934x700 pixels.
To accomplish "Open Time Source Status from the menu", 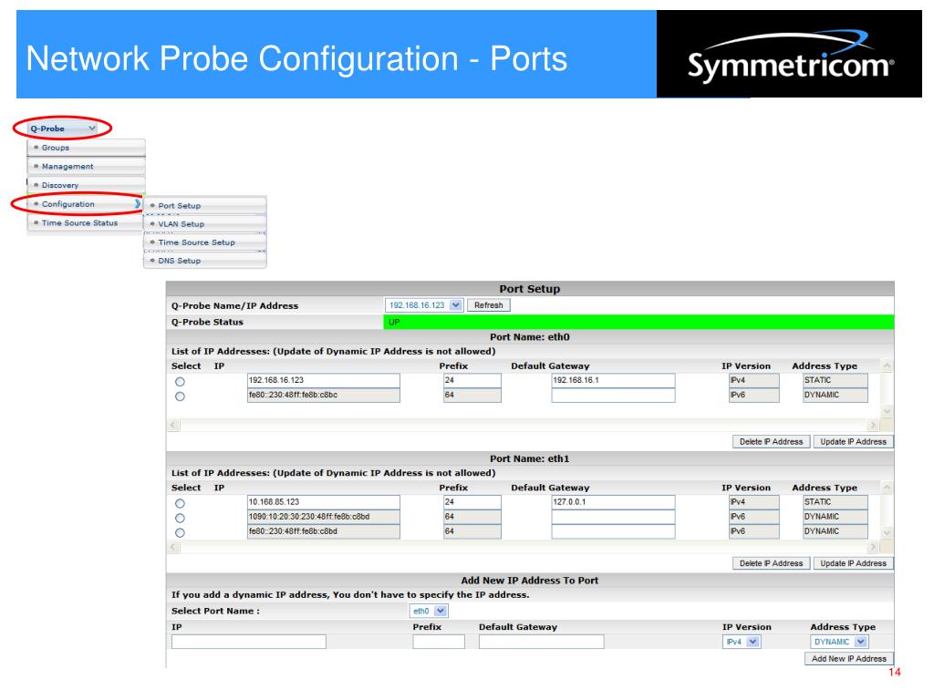I will tap(85, 222).
